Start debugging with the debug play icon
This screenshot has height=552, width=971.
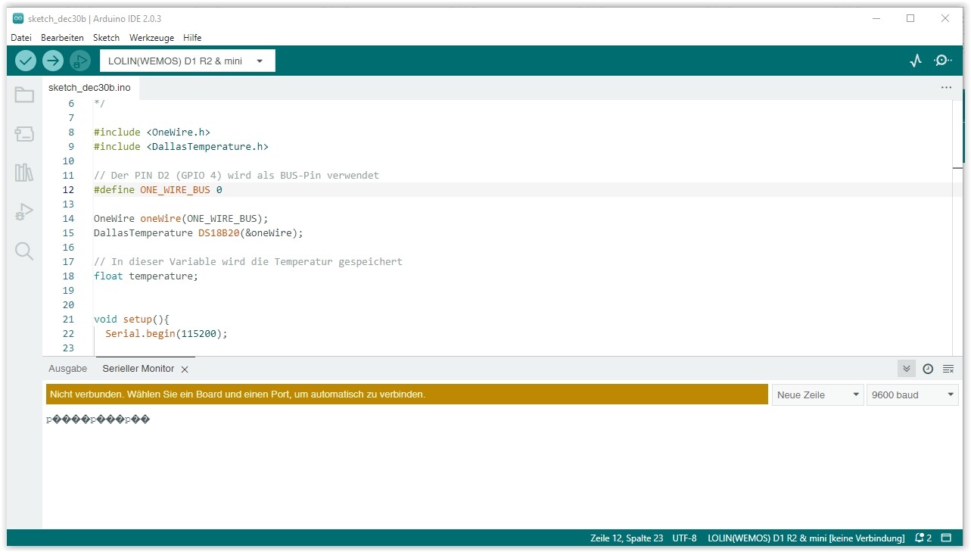[x=79, y=61]
